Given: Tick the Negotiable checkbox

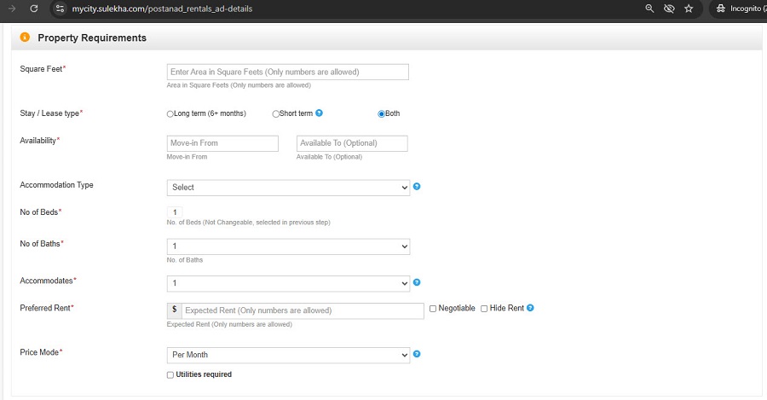Looking at the screenshot, I should [433, 309].
